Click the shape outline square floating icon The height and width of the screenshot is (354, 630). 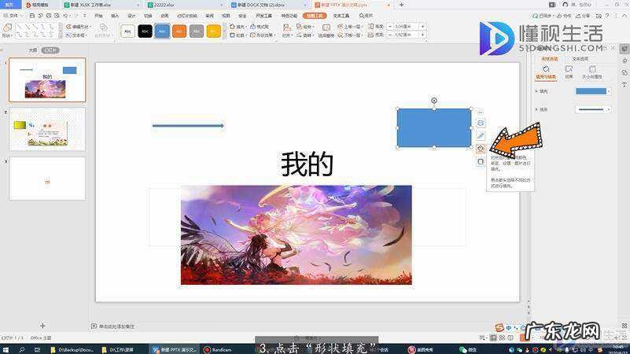[481, 161]
